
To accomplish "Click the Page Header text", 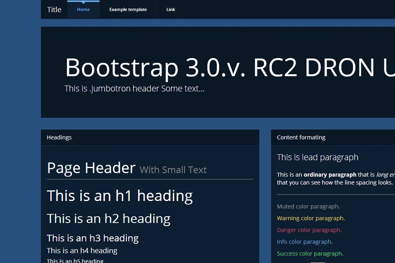I will [91, 168].
